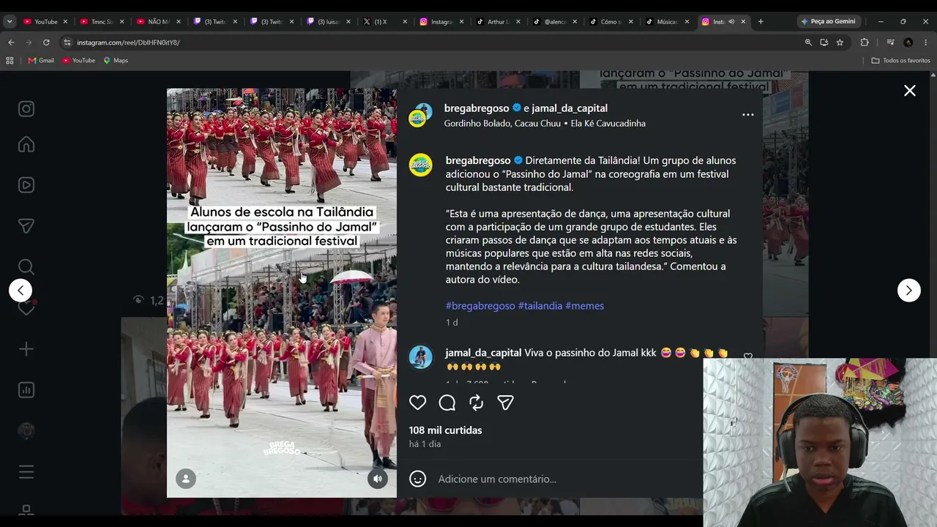The height and width of the screenshot is (527, 937).
Task: Click the #tailandia hashtag
Action: tap(540, 306)
